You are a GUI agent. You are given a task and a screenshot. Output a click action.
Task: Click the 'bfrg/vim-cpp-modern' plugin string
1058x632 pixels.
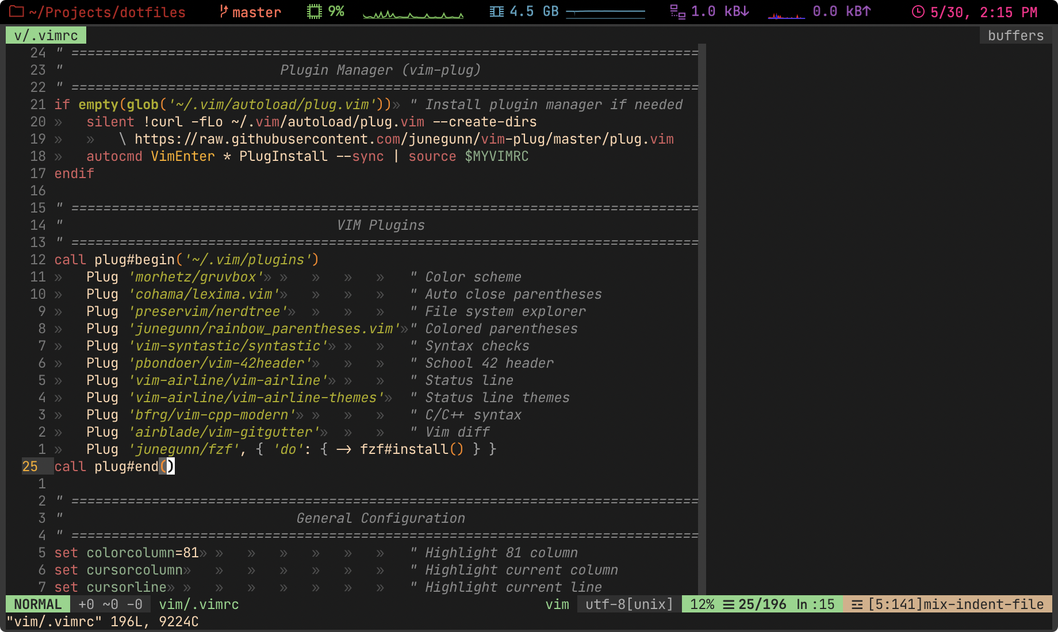pyautogui.click(x=212, y=415)
